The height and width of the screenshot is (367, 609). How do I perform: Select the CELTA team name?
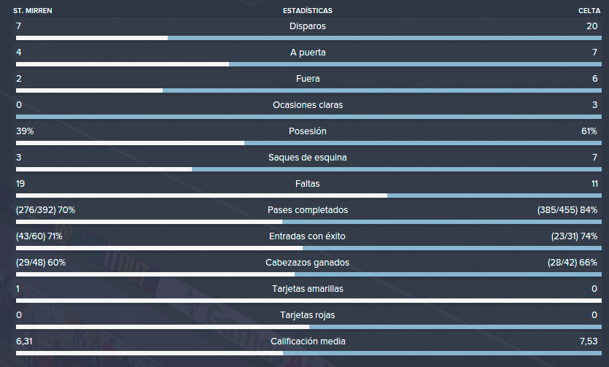(x=589, y=11)
